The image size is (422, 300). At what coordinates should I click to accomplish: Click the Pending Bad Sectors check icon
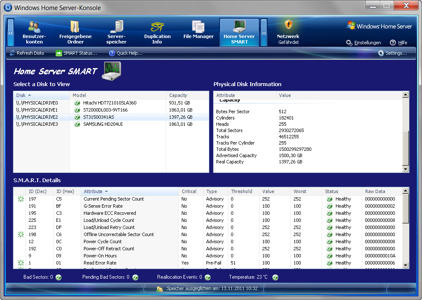pyautogui.click(x=135, y=277)
